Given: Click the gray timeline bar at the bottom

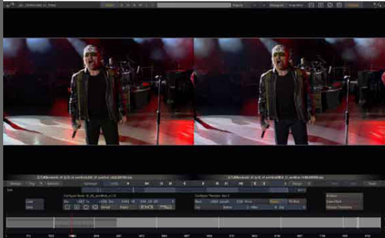Looking at the screenshot, I should click(x=193, y=222).
